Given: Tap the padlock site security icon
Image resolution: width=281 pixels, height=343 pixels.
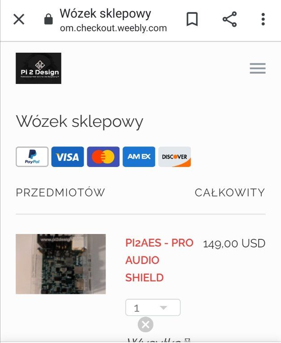Looking at the screenshot, I should pos(48,19).
